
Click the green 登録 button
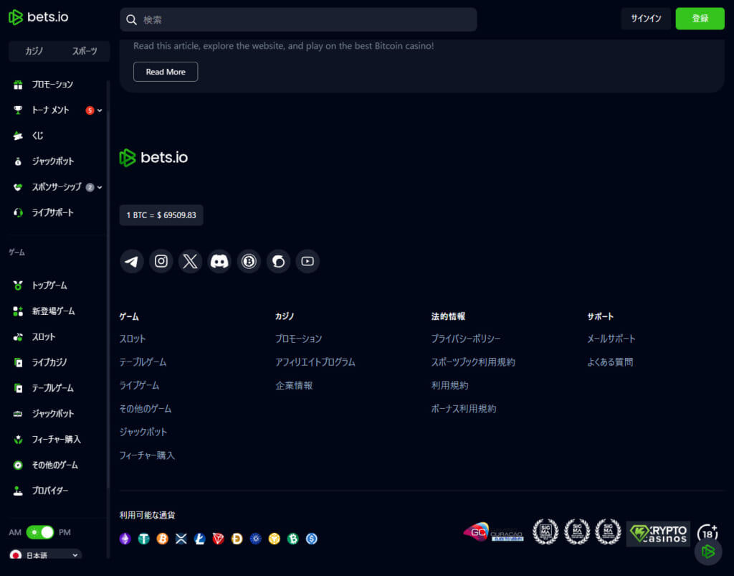[700, 19]
